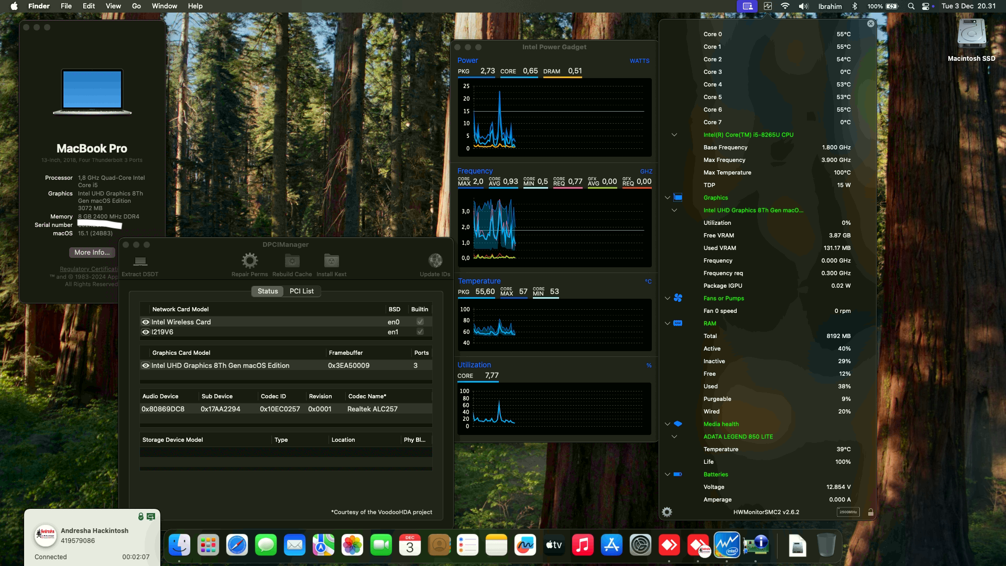This screenshot has width=1006, height=566.
Task: Open Finder from the Dock
Action: click(x=179, y=545)
